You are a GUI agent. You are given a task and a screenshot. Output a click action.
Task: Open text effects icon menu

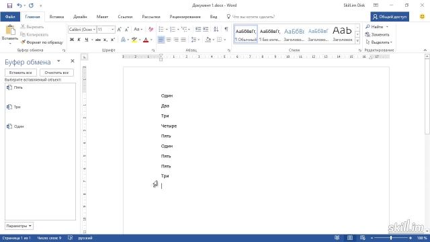[x=123, y=40]
